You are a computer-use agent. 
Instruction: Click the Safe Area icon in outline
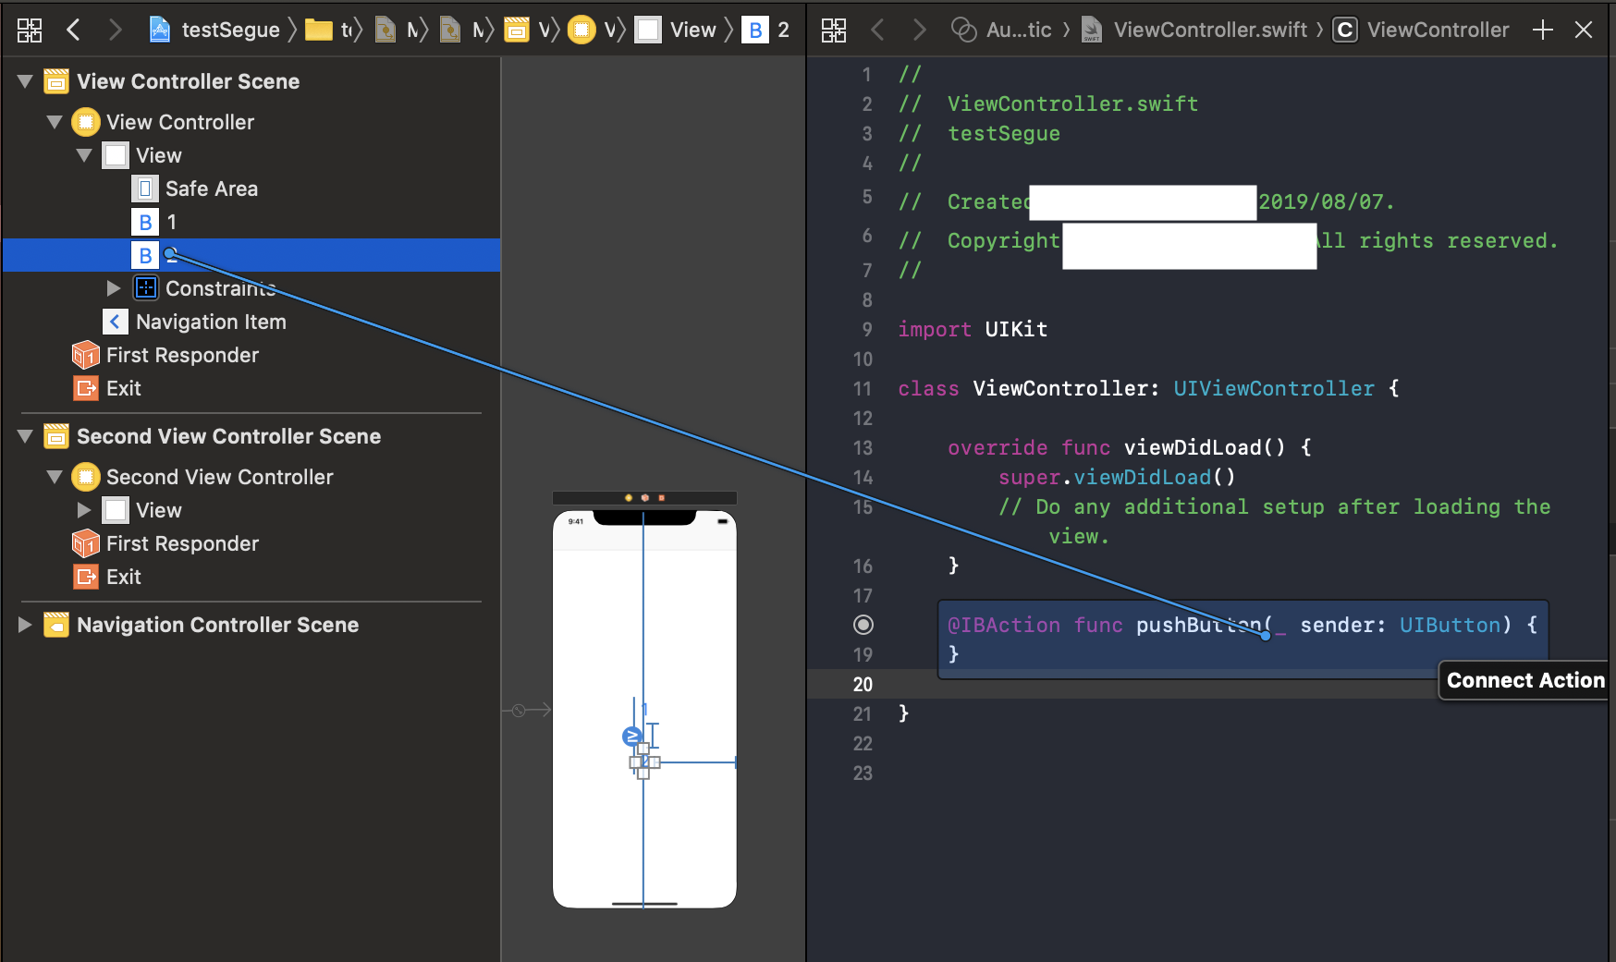145,189
